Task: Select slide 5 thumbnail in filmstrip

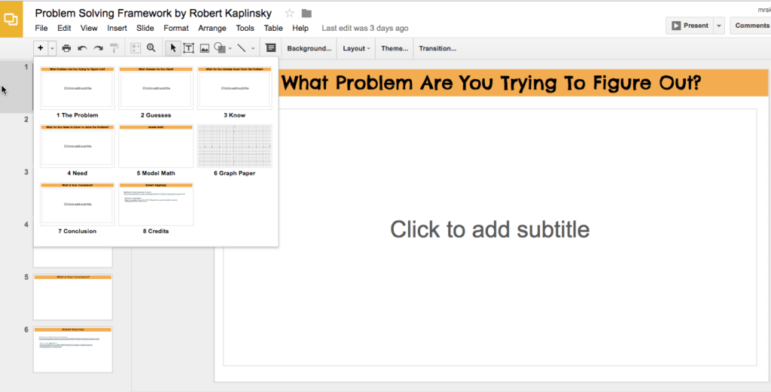Action: (x=73, y=297)
